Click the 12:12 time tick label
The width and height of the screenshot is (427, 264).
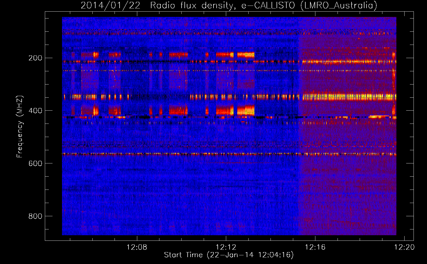tap(226, 247)
